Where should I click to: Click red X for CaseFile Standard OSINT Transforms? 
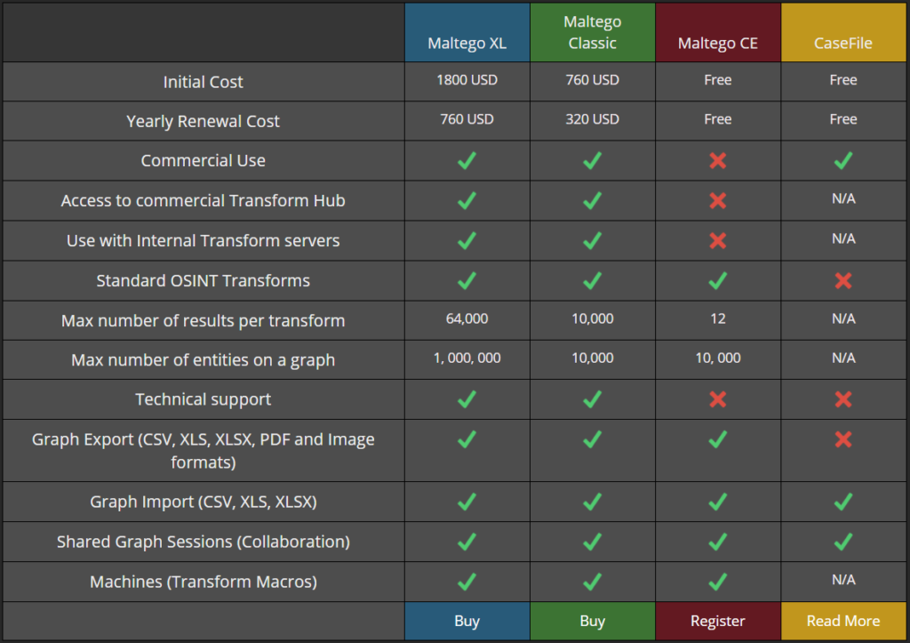[x=843, y=280]
